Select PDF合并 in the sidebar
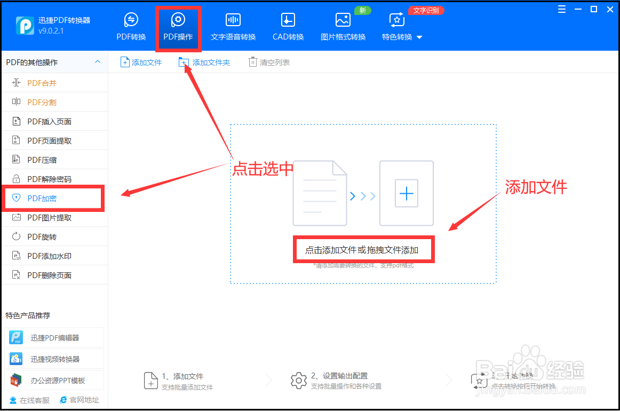The height and width of the screenshot is (411, 620). (54, 83)
